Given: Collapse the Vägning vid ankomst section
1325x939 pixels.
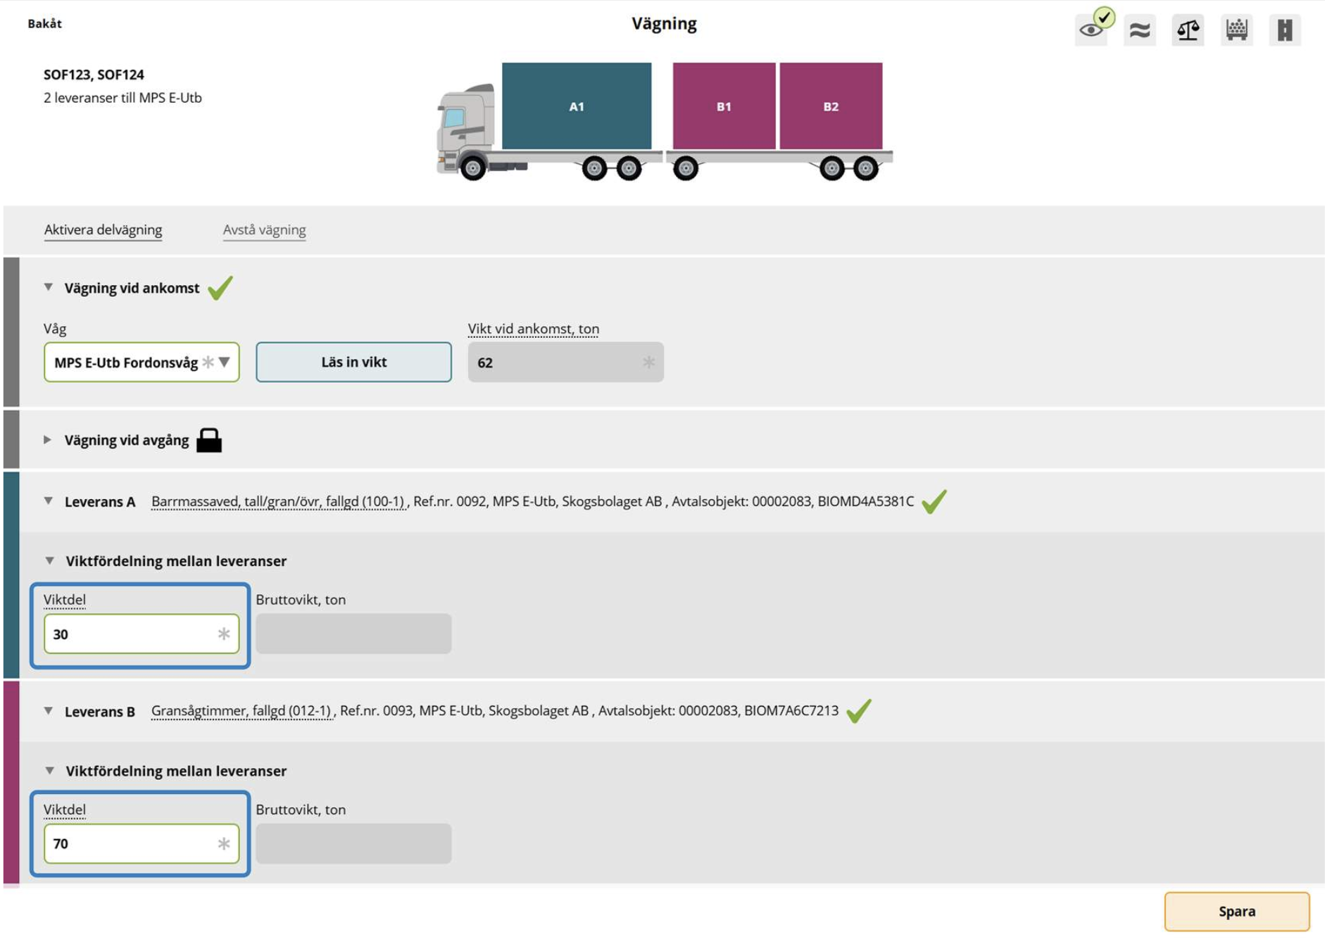Looking at the screenshot, I should (x=48, y=287).
